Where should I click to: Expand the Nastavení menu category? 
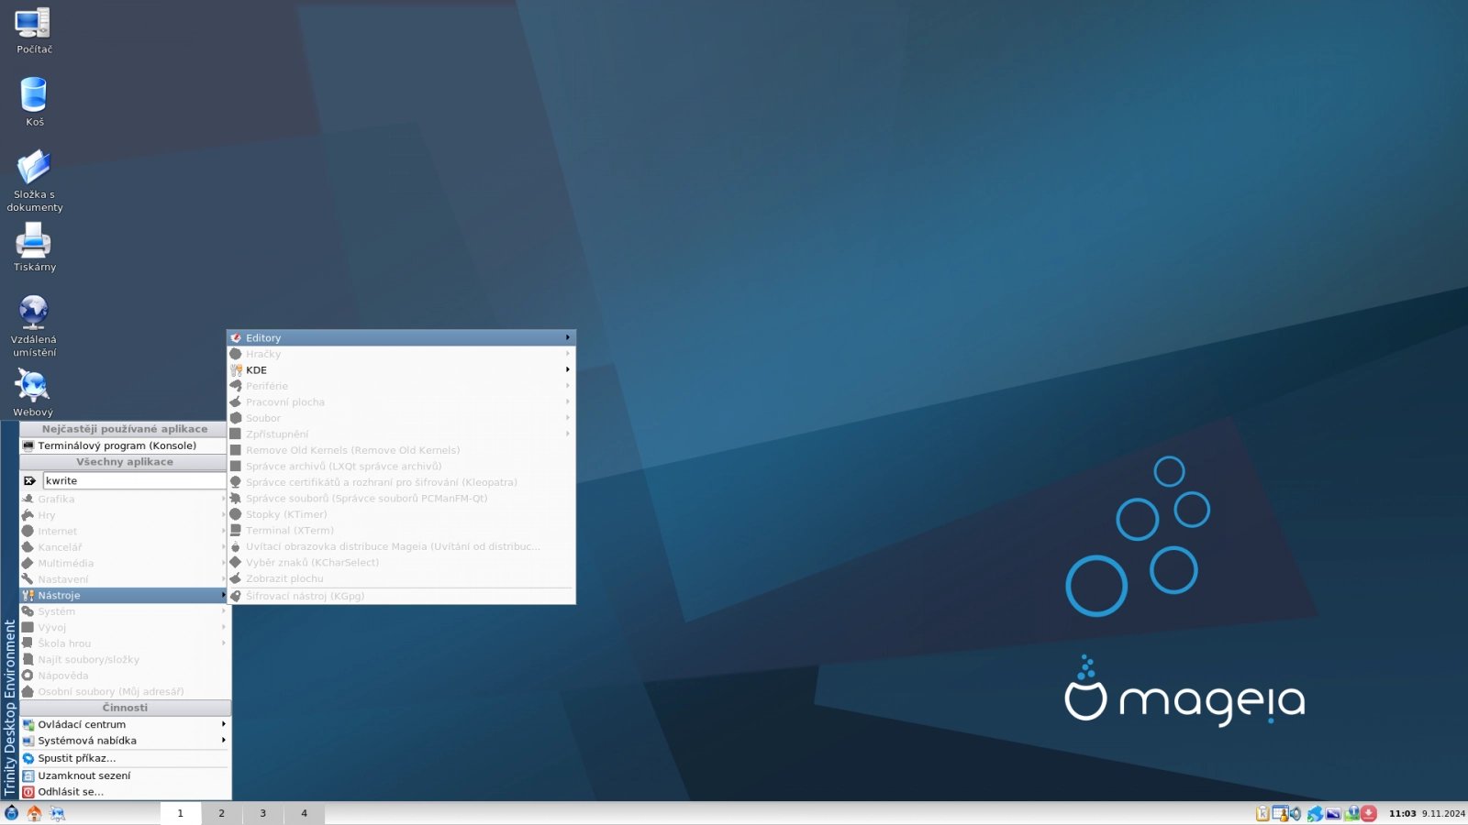click(x=124, y=579)
